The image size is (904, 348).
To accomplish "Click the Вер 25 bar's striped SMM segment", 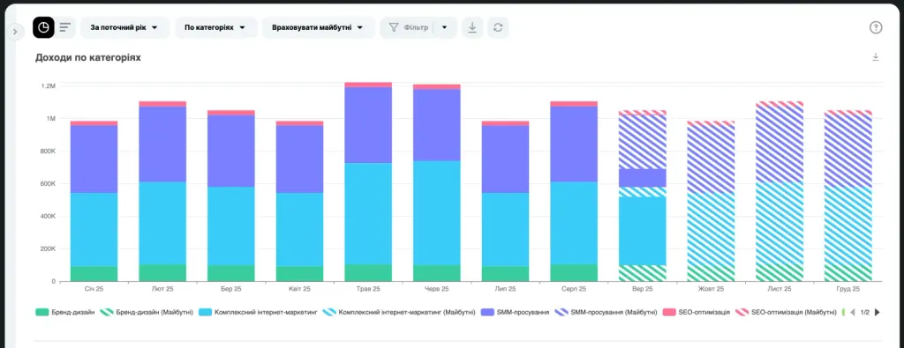I will 643,142.
